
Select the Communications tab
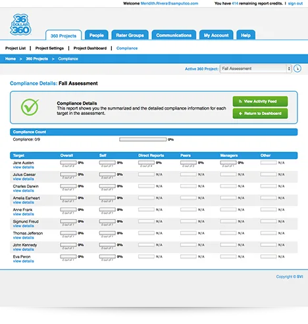[174, 35]
